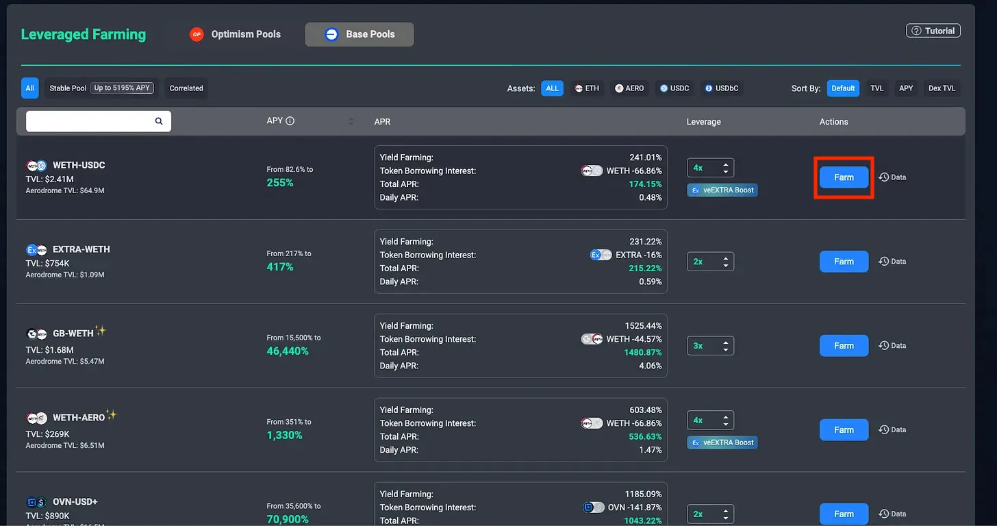Click Farm for the EXTRA-WETH pool

point(844,262)
